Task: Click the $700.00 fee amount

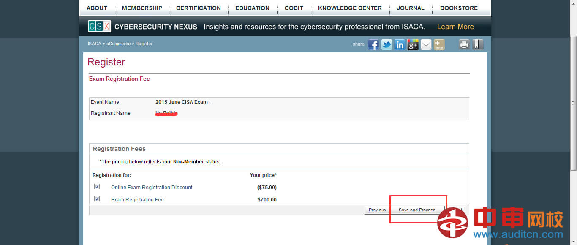Action: [x=267, y=199]
